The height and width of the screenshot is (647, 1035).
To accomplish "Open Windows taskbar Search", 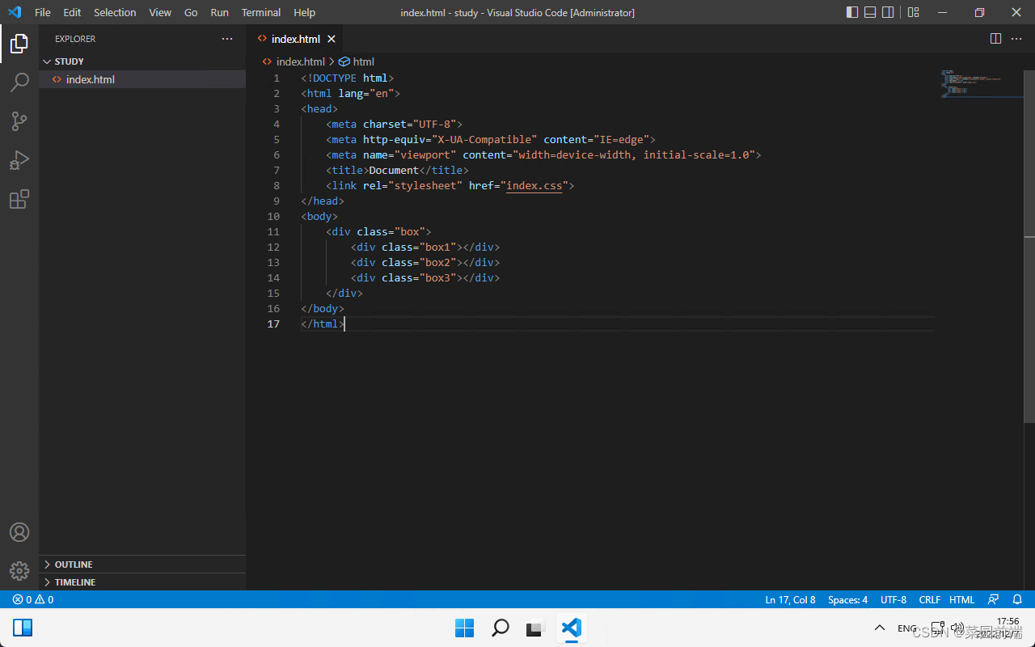I will pos(501,628).
